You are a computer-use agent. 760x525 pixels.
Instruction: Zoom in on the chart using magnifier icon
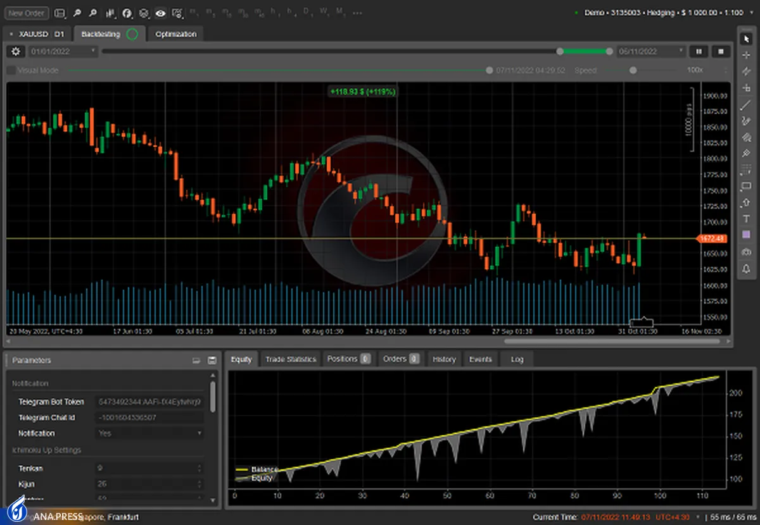click(x=77, y=13)
